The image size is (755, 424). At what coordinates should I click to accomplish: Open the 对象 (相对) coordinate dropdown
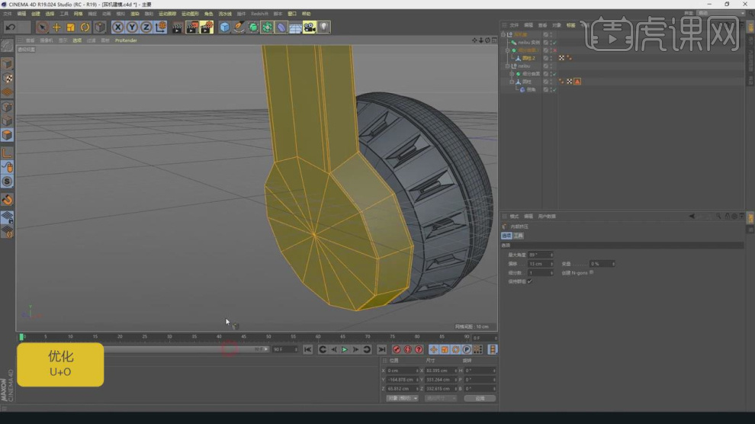point(402,398)
